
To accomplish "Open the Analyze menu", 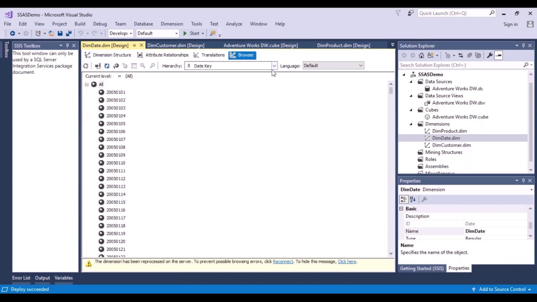I will tap(234, 24).
